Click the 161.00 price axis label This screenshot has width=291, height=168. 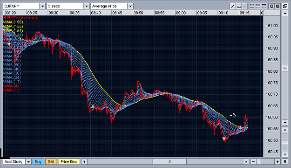click(x=272, y=26)
